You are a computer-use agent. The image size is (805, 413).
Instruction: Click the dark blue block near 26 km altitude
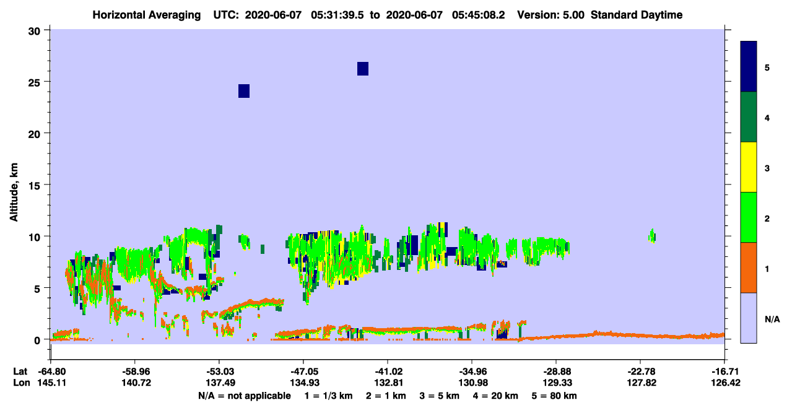(x=363, y=69)
